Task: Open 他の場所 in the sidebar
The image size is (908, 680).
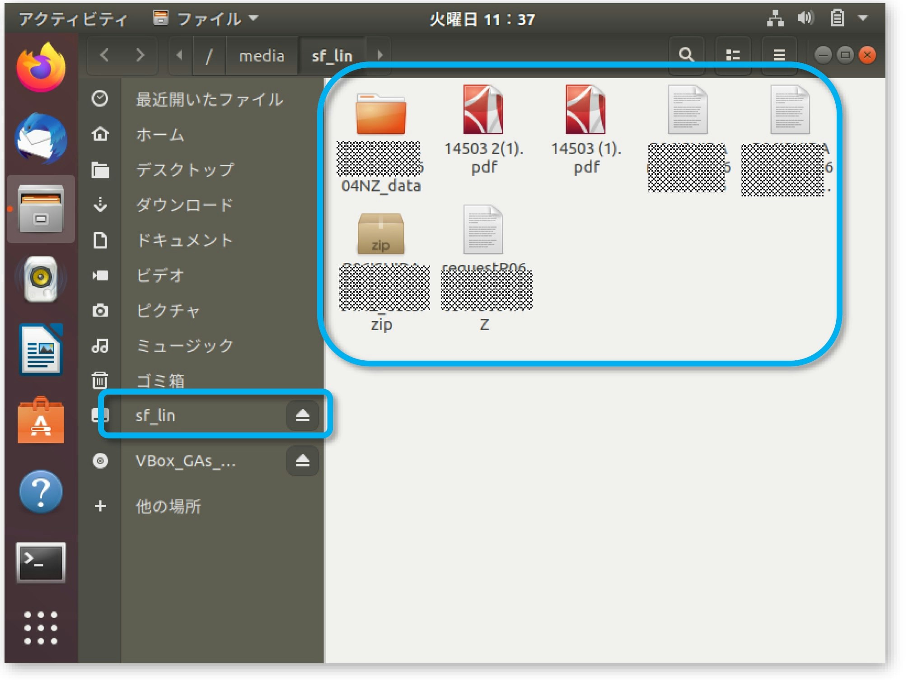Action: (x=168, y=506)
